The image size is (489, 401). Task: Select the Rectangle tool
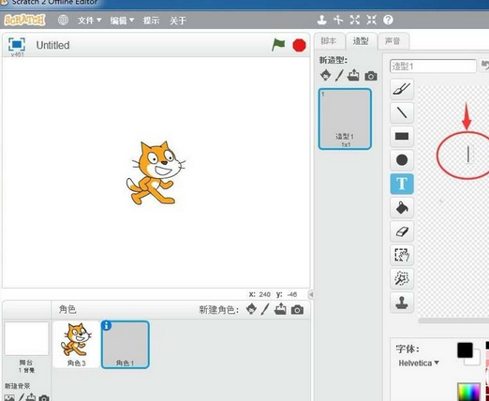coord(402,136)
